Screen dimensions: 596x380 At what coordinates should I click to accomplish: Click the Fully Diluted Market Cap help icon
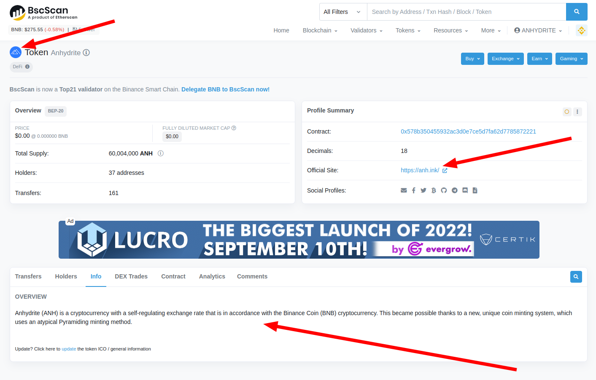coord(234,128)
